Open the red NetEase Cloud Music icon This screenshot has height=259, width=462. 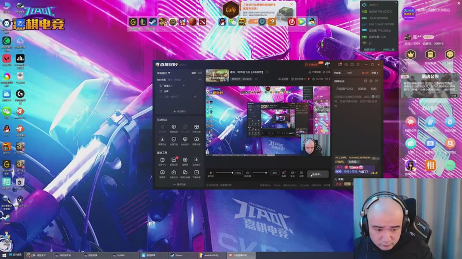pos(292,22)
